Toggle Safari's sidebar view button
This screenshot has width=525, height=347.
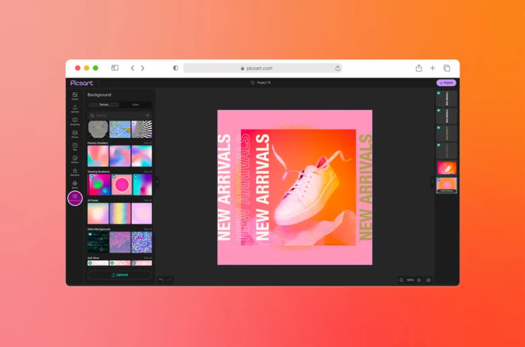coord(115,68)
